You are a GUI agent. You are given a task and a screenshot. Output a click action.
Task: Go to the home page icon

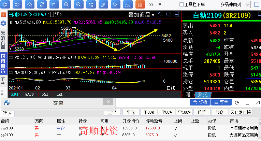pos(29,4)
